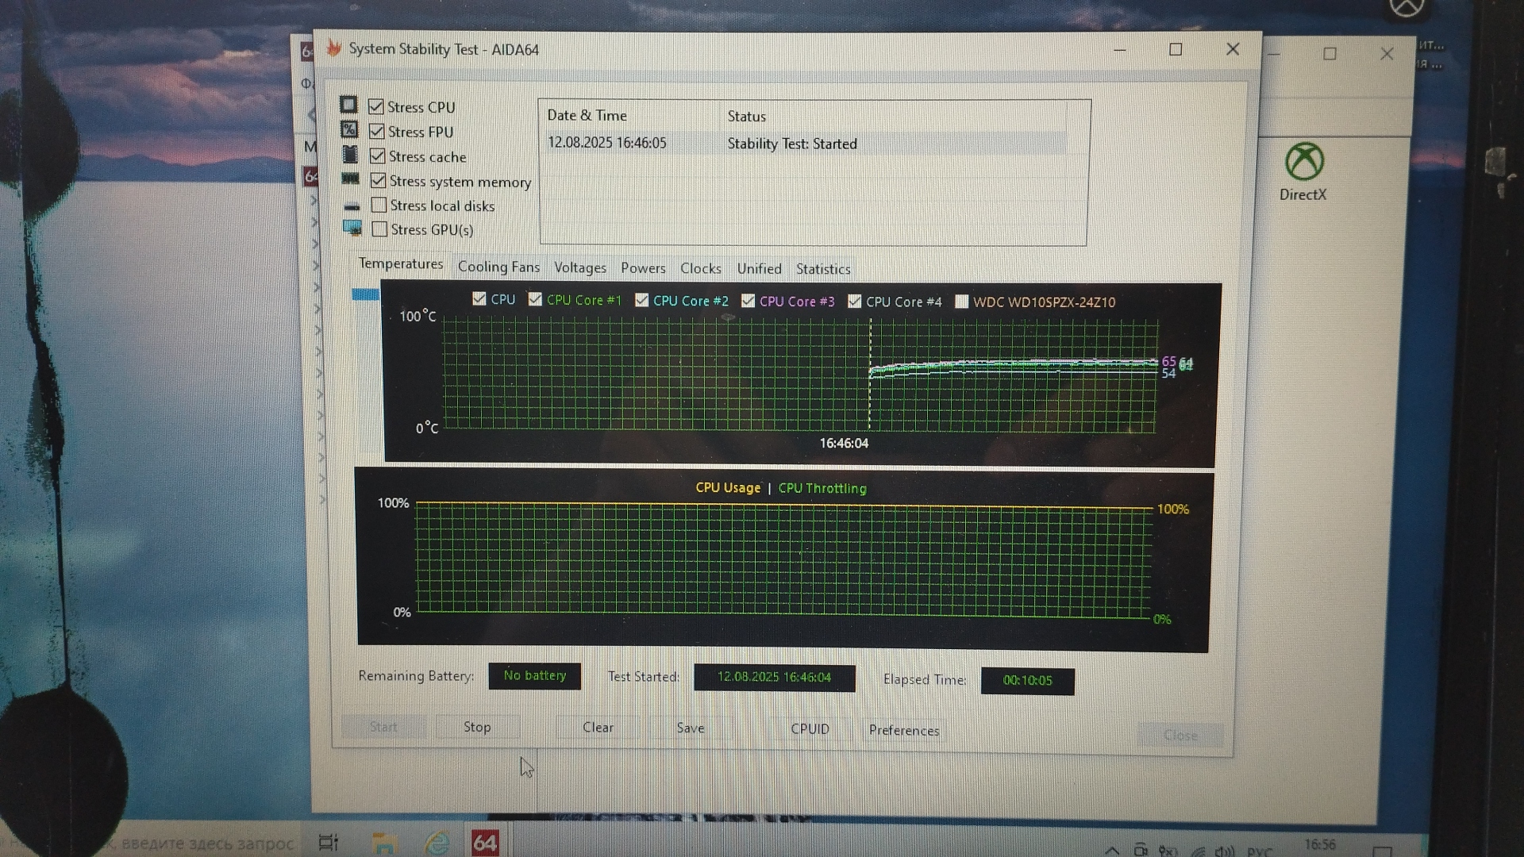Click the AIDA64 icon in the taskbar

tap(485, 842)
